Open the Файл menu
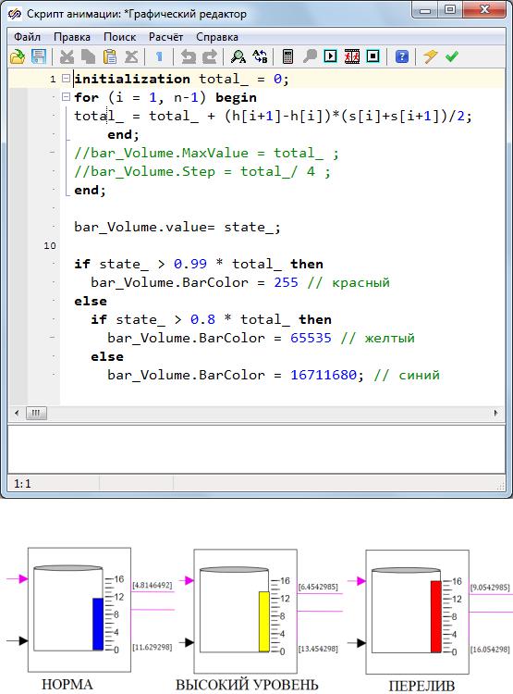Viewport: 513px width, 694px height. click(x=27, y=37)
